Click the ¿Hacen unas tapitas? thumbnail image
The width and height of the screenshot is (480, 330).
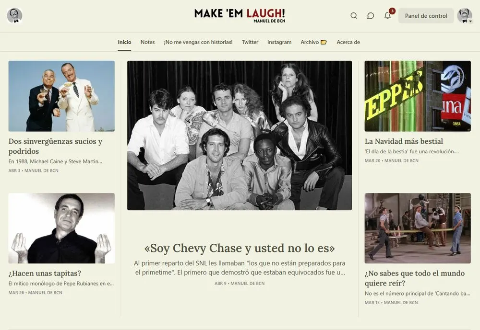61,228
